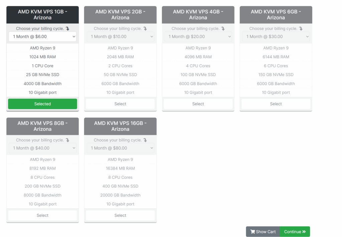Click the 50 GB NVMe SSD text

pyautogui.click(x=120, y=75)
